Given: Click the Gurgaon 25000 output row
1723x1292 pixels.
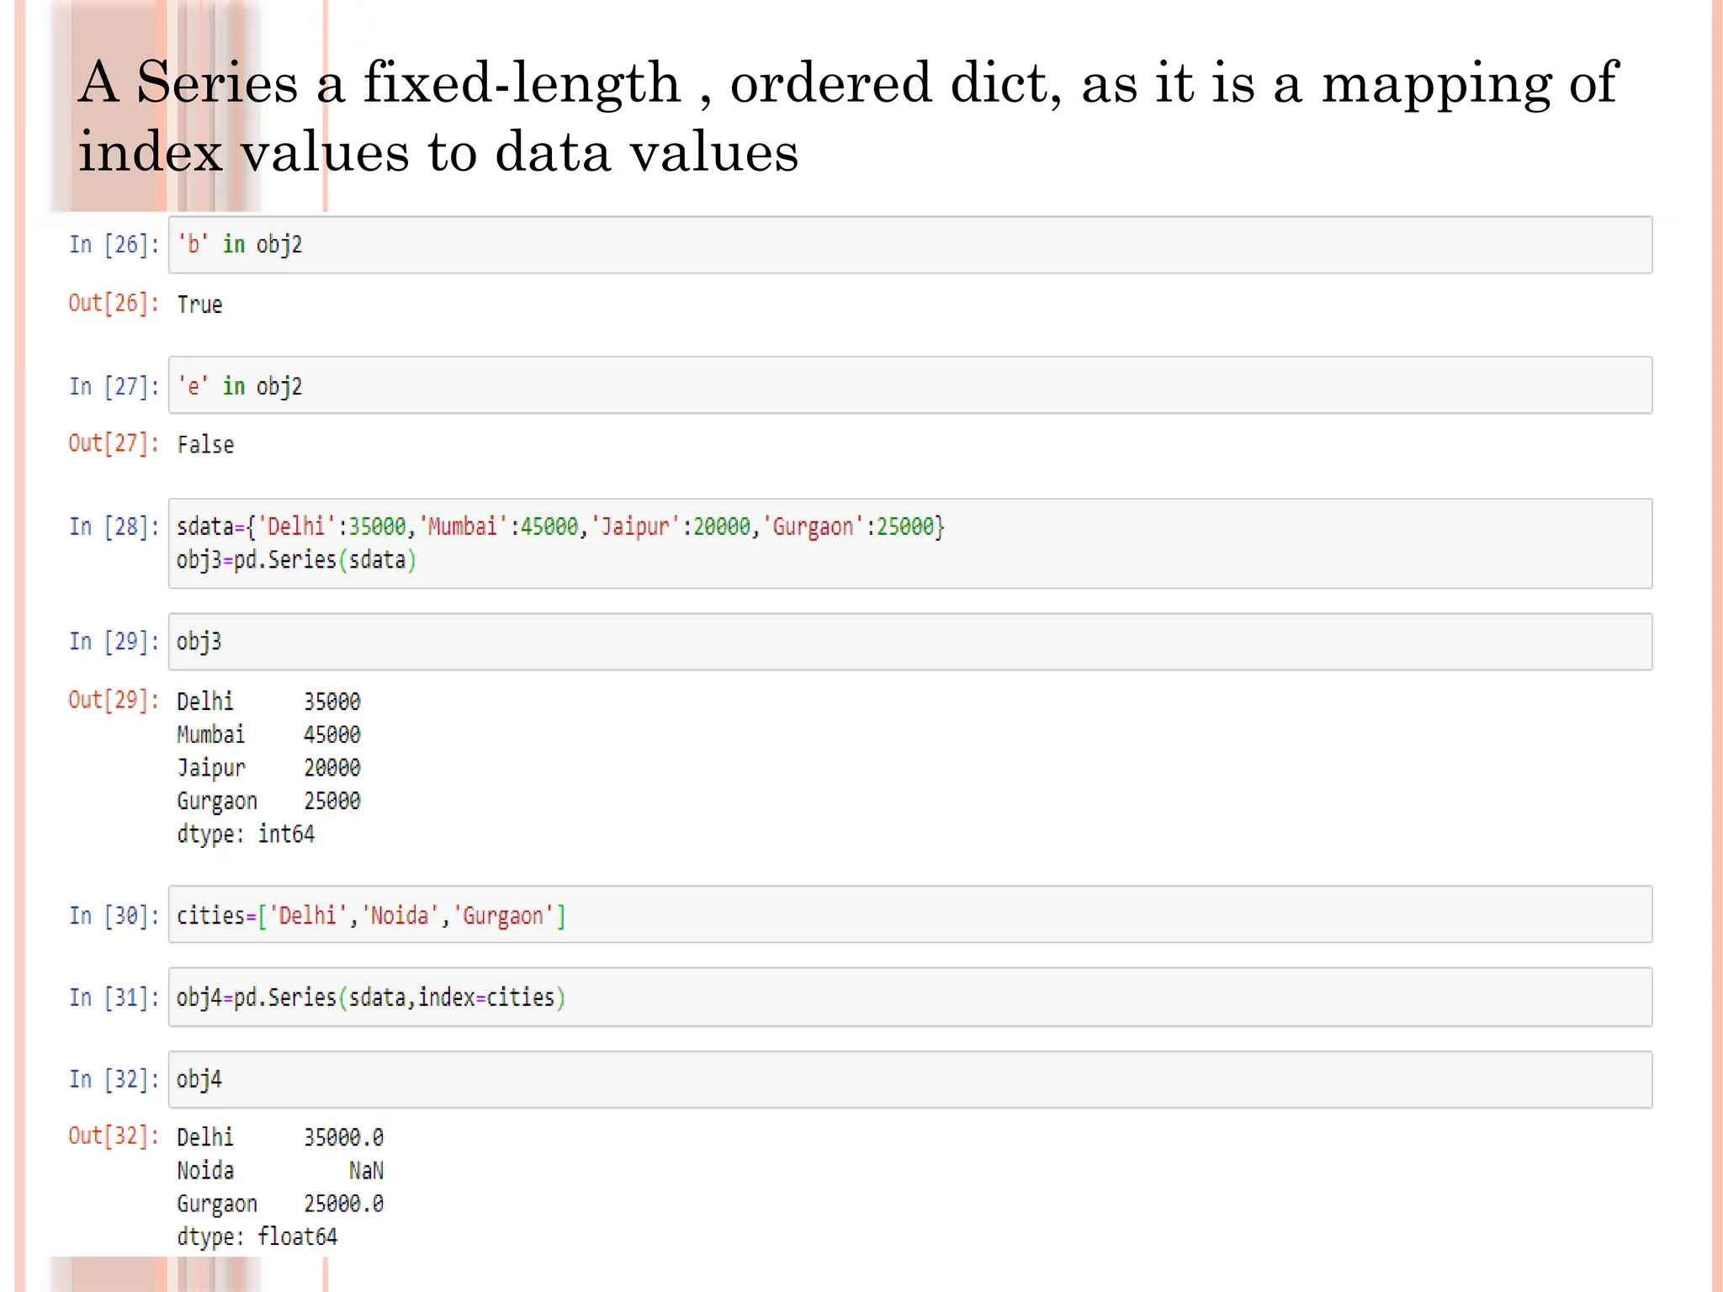Looking at the screenshot, I should (x=268, y=801).
